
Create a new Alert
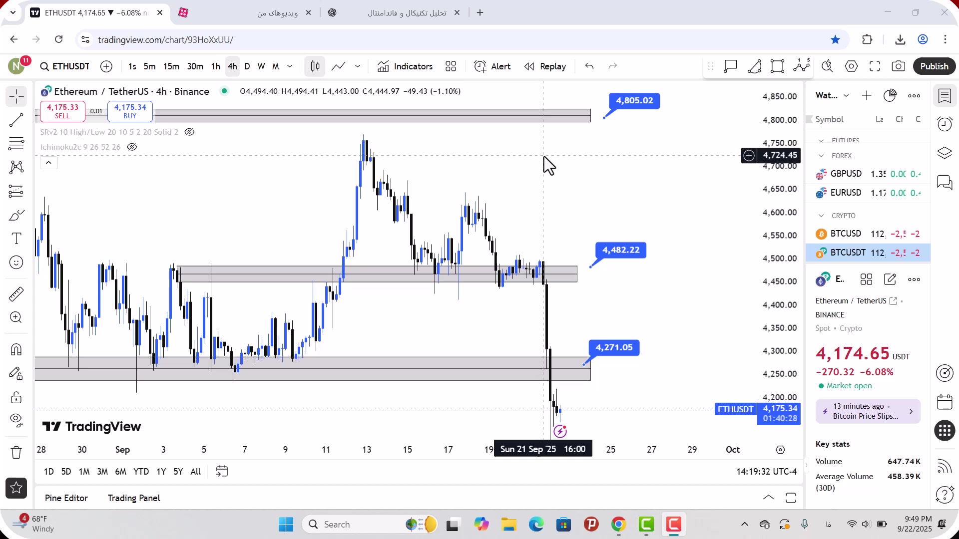point(492,66)
